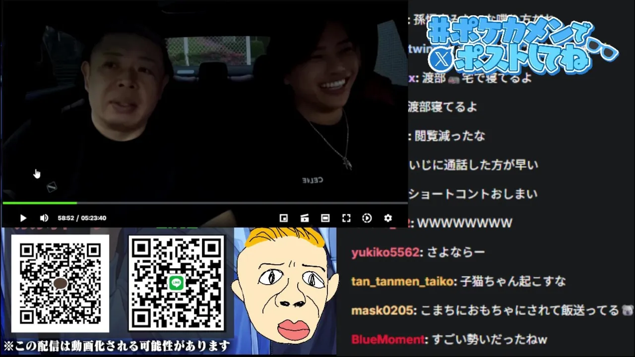Click the bear emoji in mask0205's message
This screenshot has height=357, width=635.
coord(627,311)
